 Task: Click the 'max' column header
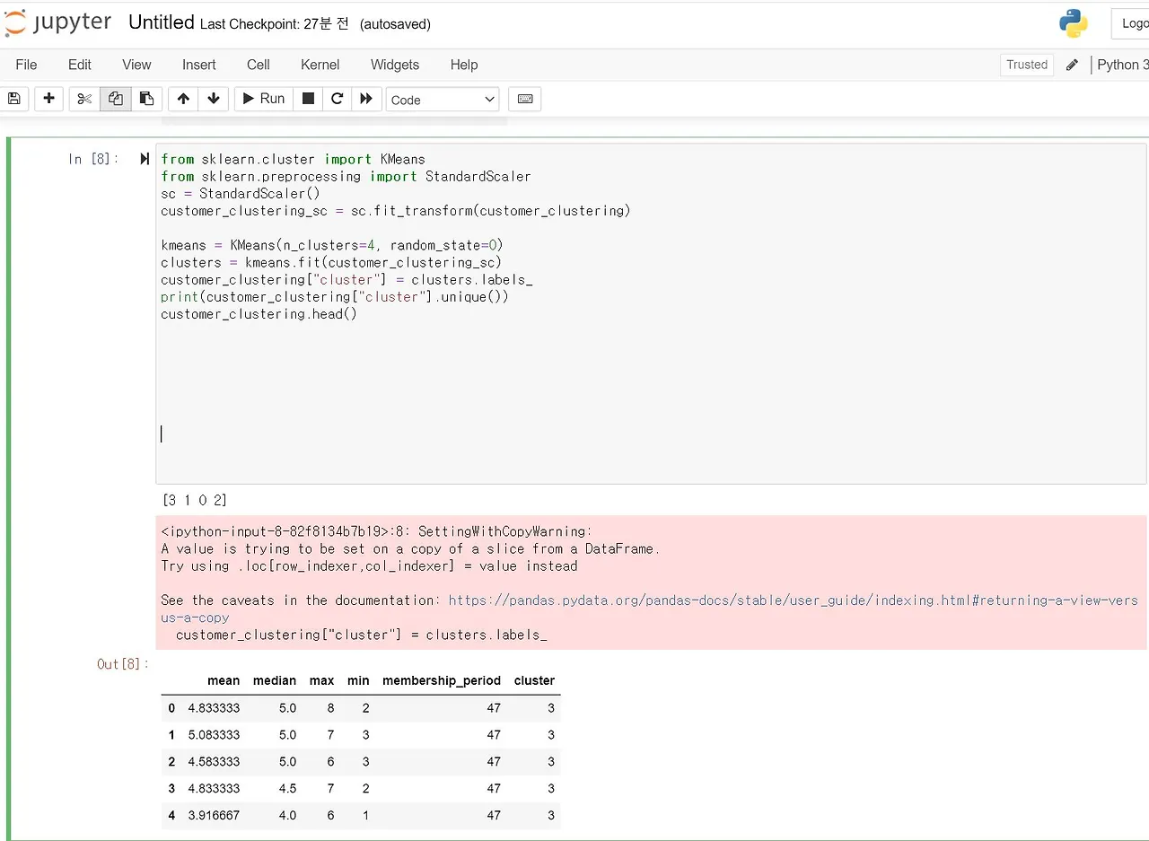point(321,680)
